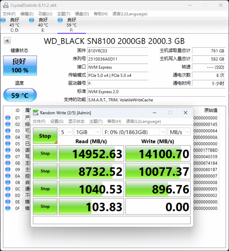This screenshot has width=229, height=251.
Task: Open 编辑(E) menu in CrystalDiskInfo
Action: [x=27, y=14]
